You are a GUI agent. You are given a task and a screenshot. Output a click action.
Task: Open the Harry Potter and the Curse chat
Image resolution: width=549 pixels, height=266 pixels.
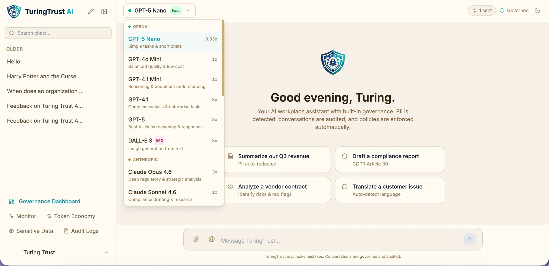coord(58,76)
